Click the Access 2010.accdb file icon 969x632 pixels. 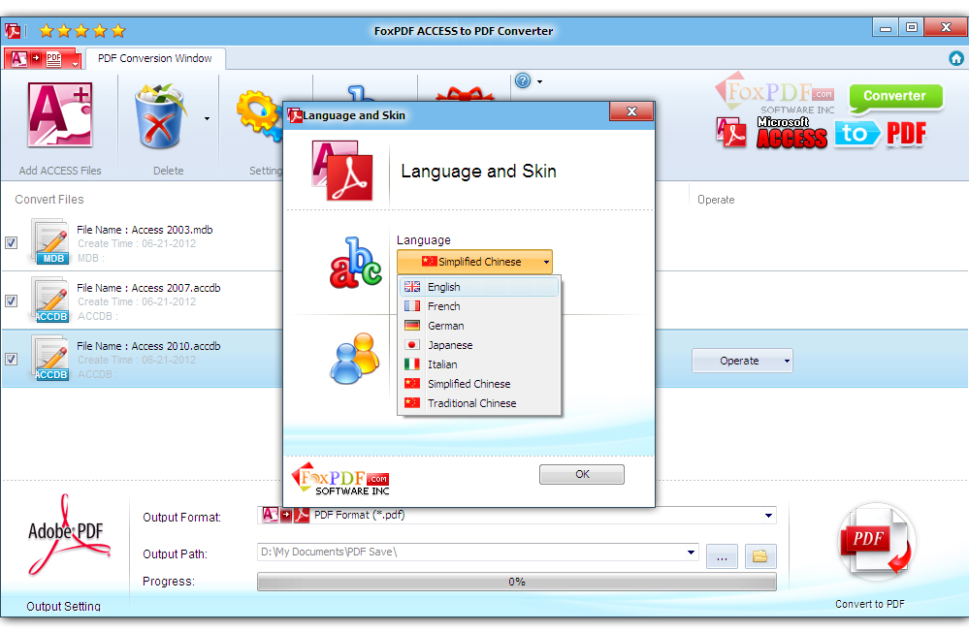click(x=50, y=357)
